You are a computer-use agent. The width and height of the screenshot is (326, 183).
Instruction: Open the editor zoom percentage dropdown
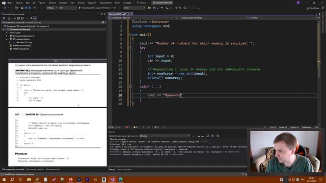(113, 127)
